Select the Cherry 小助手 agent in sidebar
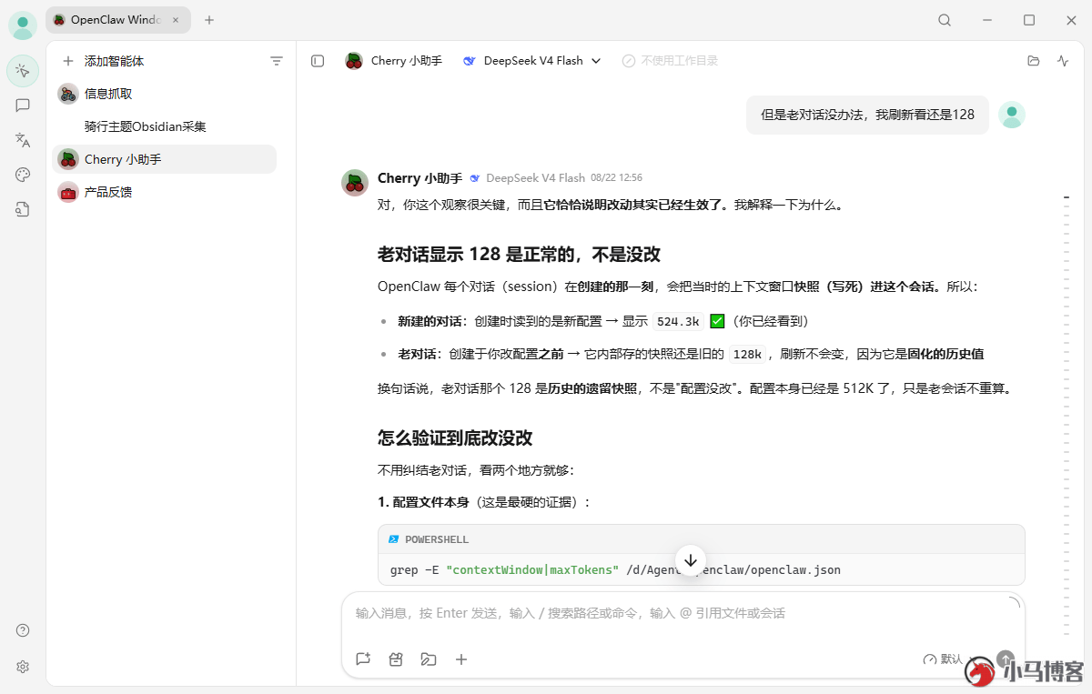 [164, 159]
